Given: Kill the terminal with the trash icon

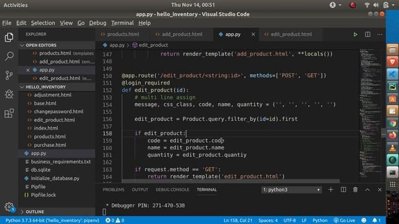Looking at the screenshot, I should tap(355, 189).
